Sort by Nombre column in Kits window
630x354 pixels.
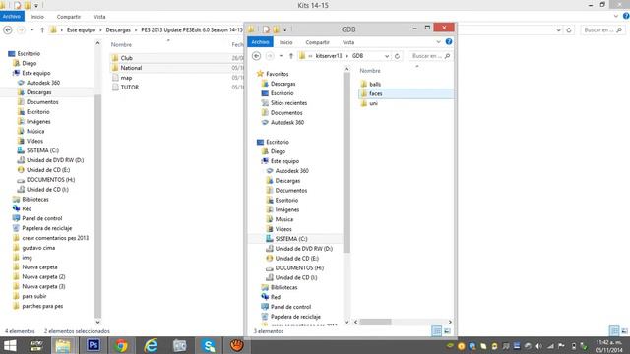pyautogui.click(x=121, y=44)
